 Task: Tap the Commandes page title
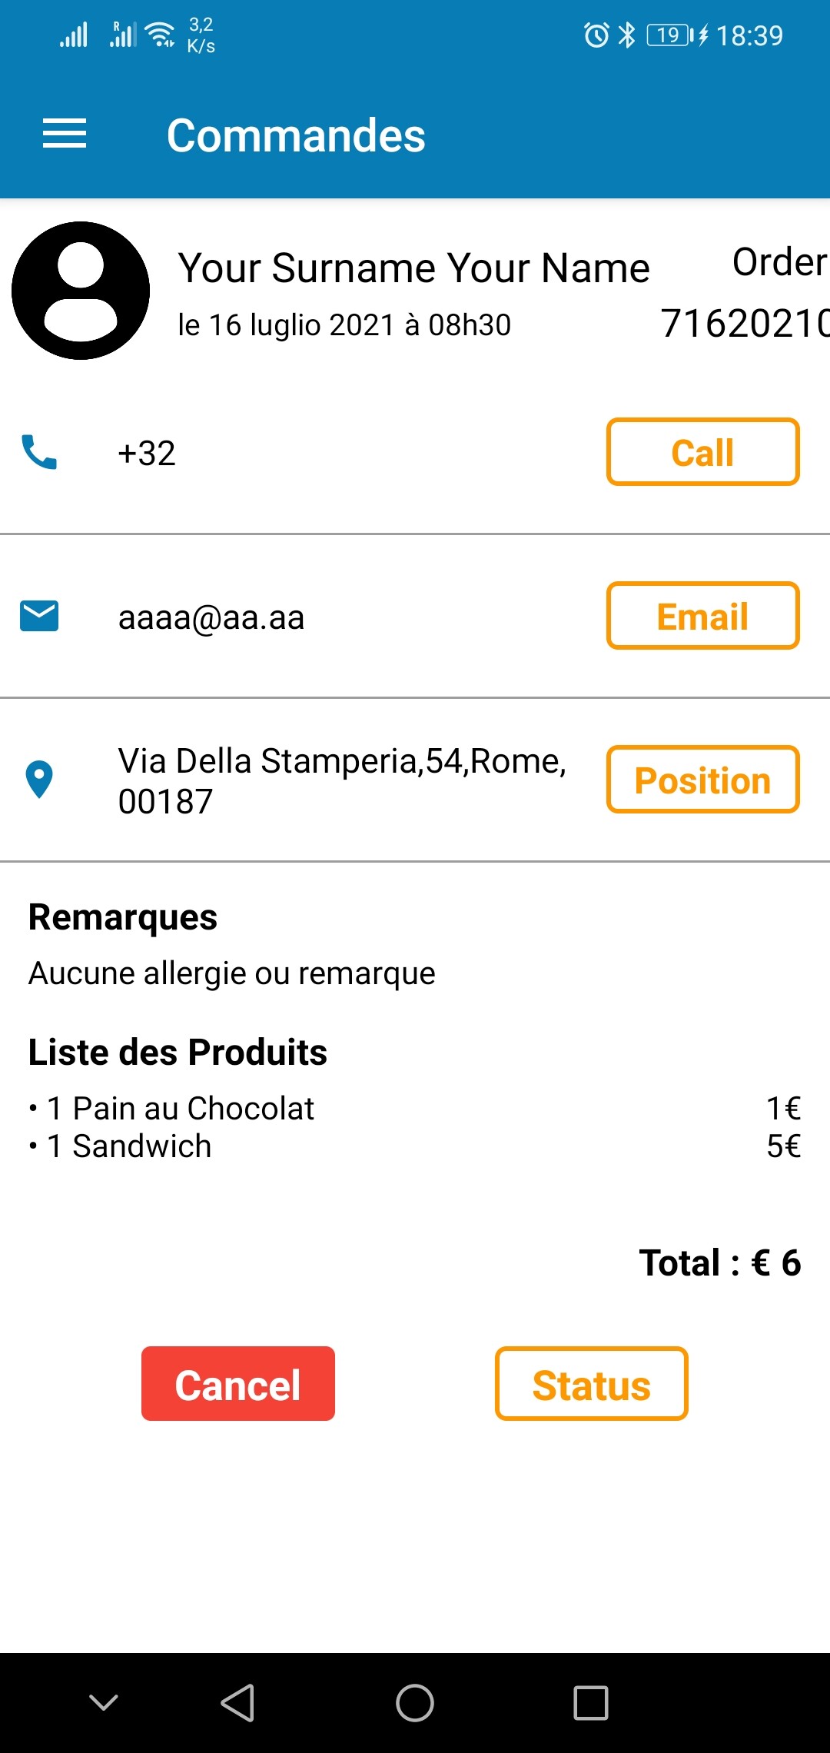296,135
